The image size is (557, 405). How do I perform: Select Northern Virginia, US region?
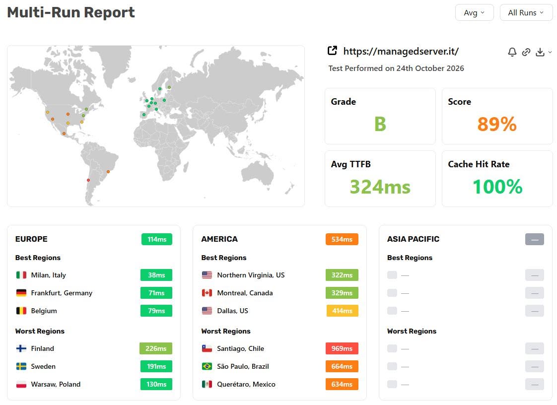[x=251, y=275]
